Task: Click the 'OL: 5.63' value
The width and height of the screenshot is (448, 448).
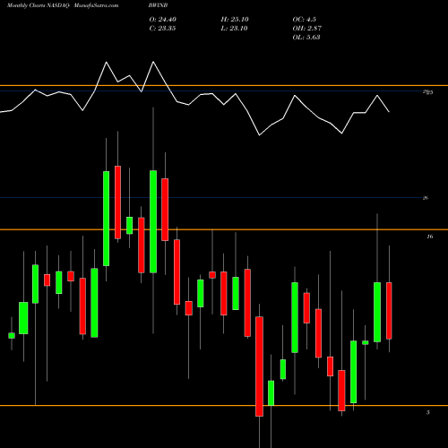Action: pos(306,38)
